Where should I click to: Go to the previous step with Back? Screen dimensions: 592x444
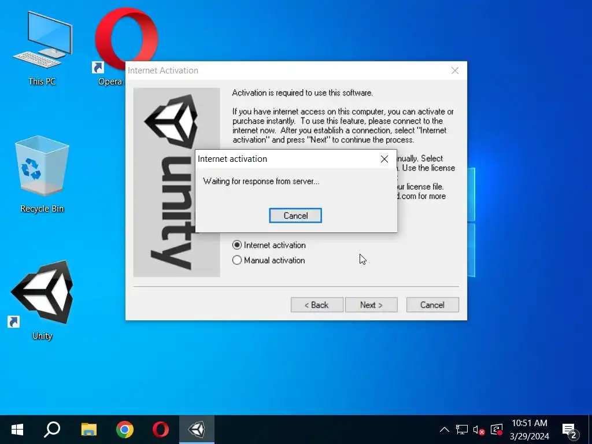point(317,305)
